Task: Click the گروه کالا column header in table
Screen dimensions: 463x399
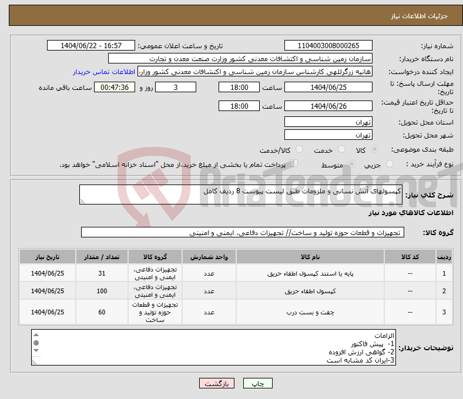Action: [x=155, y=257]
